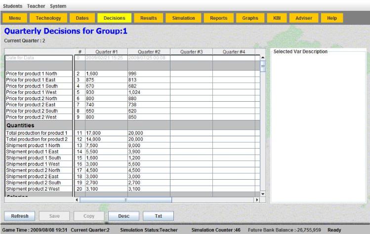Screen dimensions: 370x234
Task: Show the Graphs tab
Action: tap(250, 18)
